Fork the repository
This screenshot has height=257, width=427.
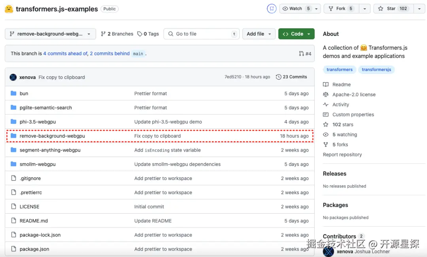coord(341,9)
